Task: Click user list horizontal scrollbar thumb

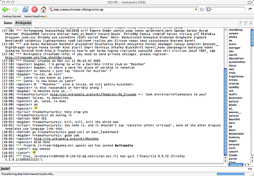Action: [x=236, y=165]
